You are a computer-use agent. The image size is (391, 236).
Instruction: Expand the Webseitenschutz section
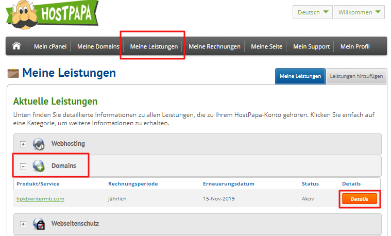(x=23, y=224)
